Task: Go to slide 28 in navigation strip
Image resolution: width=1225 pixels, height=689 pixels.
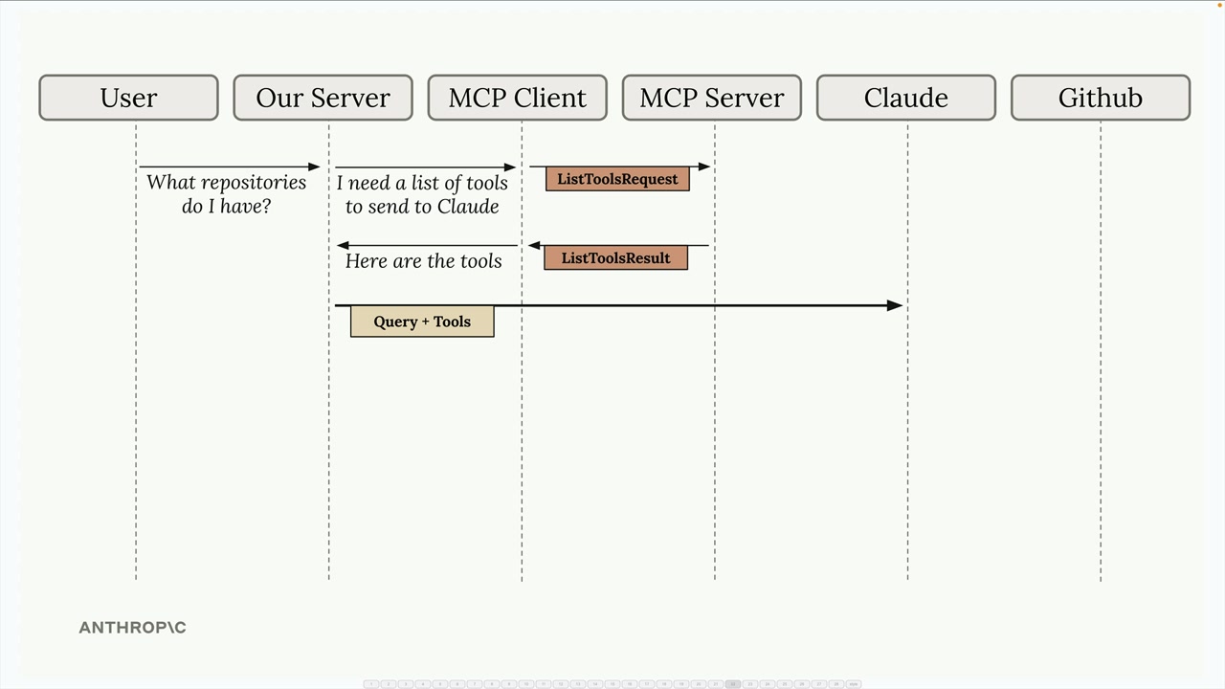Action: point(836,684)
